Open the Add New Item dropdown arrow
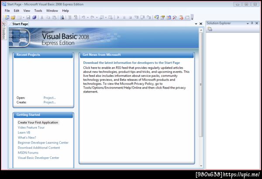Screen dimensions: 262x179 tap(24, 17)
